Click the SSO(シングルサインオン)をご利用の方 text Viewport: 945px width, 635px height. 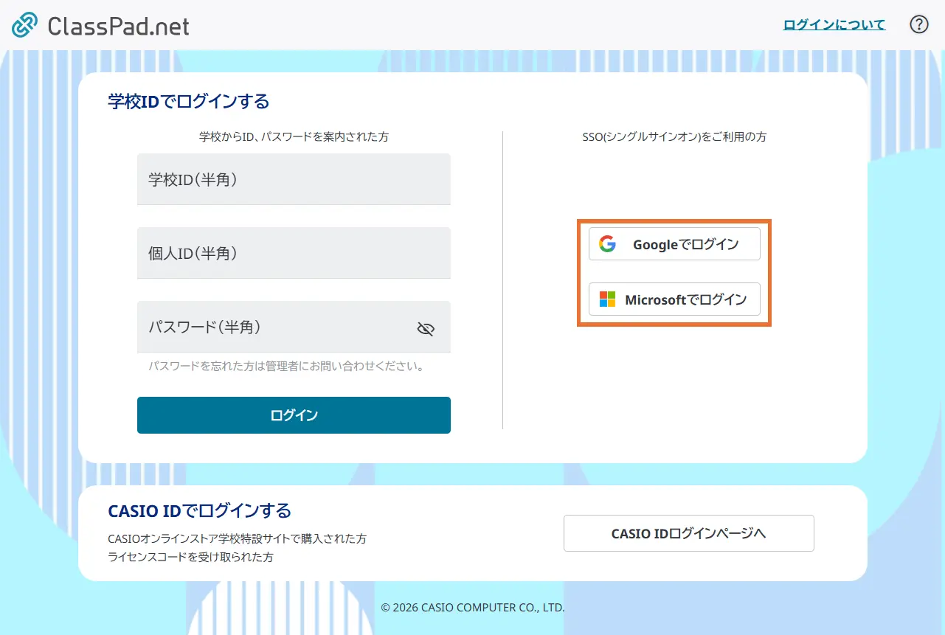point(674,136)
